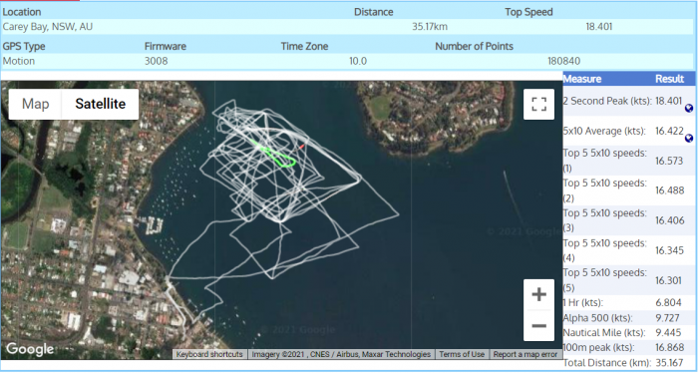Select the Nautical Mile (kts) row

(629, 332)
